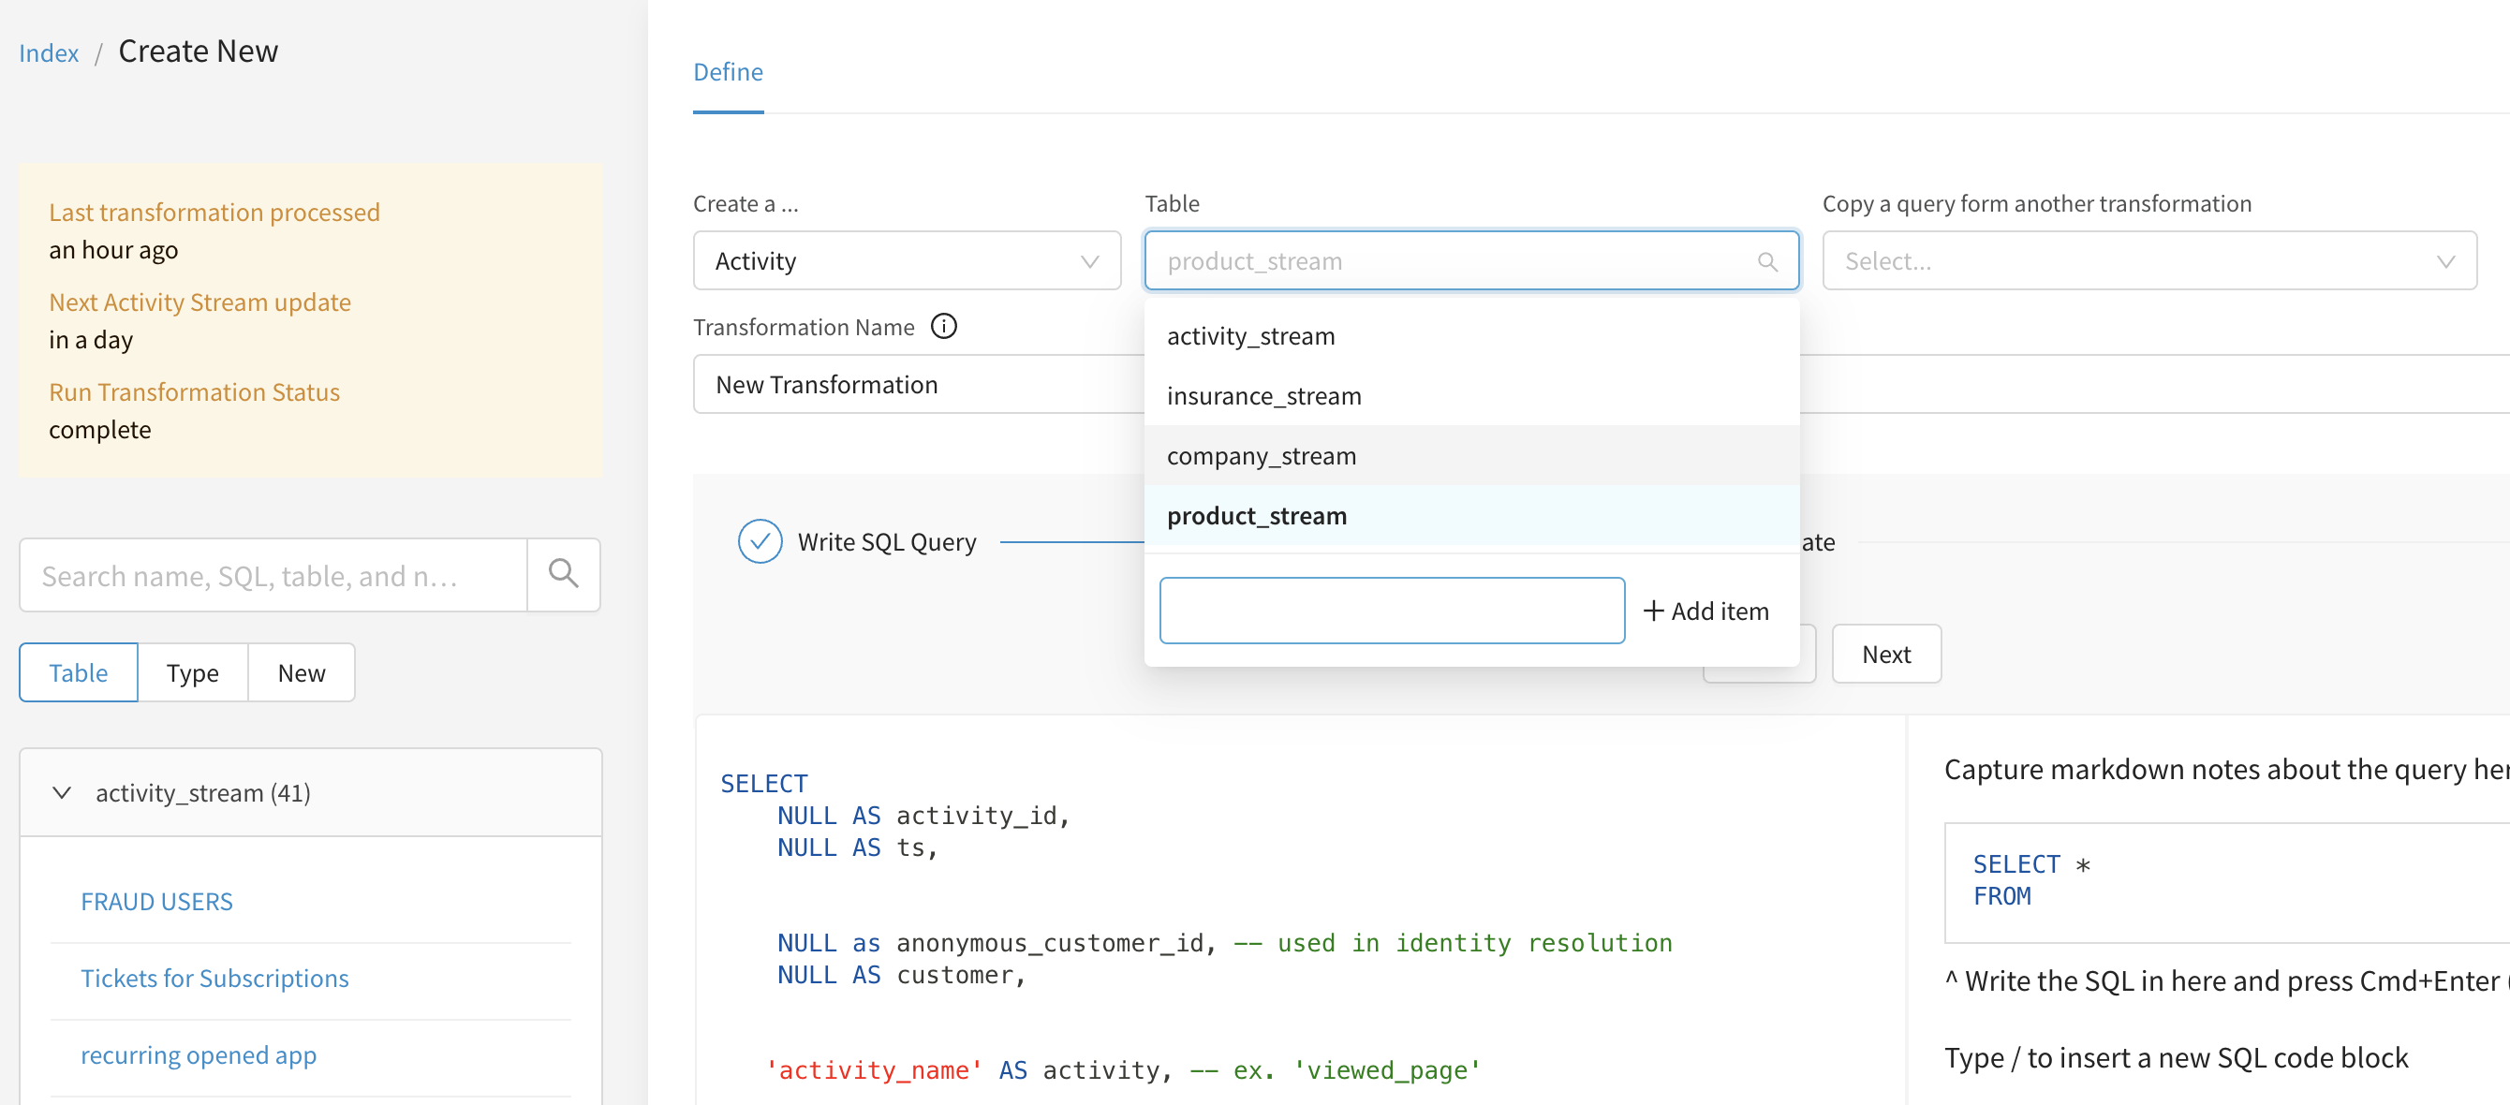Open the FRAUD USERS transformation
The image size is (2510, 1105).
[x=155, y=900]
